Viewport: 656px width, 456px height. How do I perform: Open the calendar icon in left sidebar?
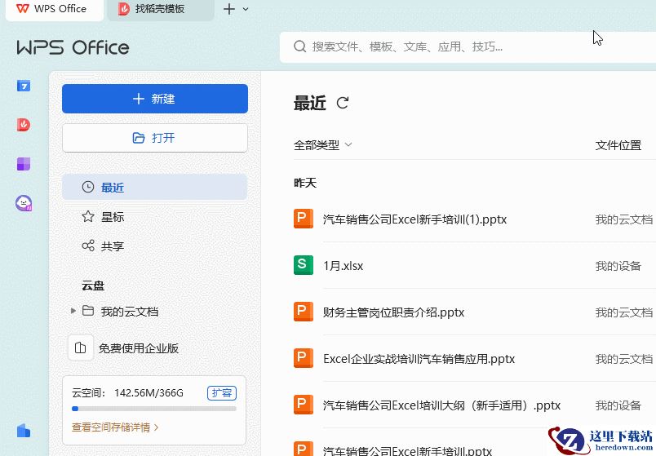pos(24,86)
